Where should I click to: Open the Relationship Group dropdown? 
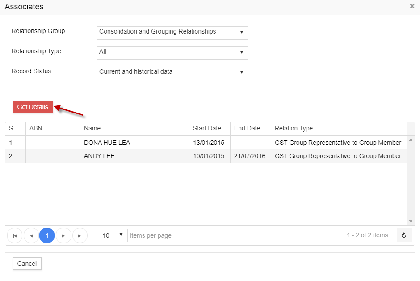click(x=172, y=32)
